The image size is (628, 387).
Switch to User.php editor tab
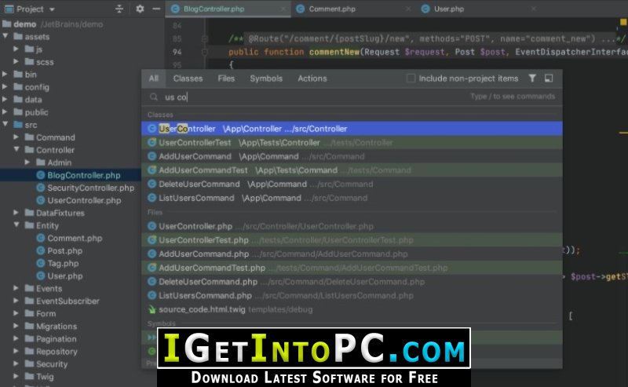448,9
